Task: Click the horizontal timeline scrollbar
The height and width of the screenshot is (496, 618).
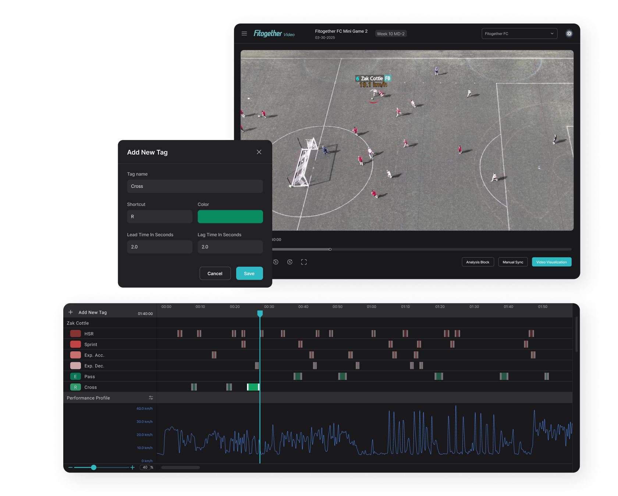Action: pyautogui.click(x=180, y=467)
